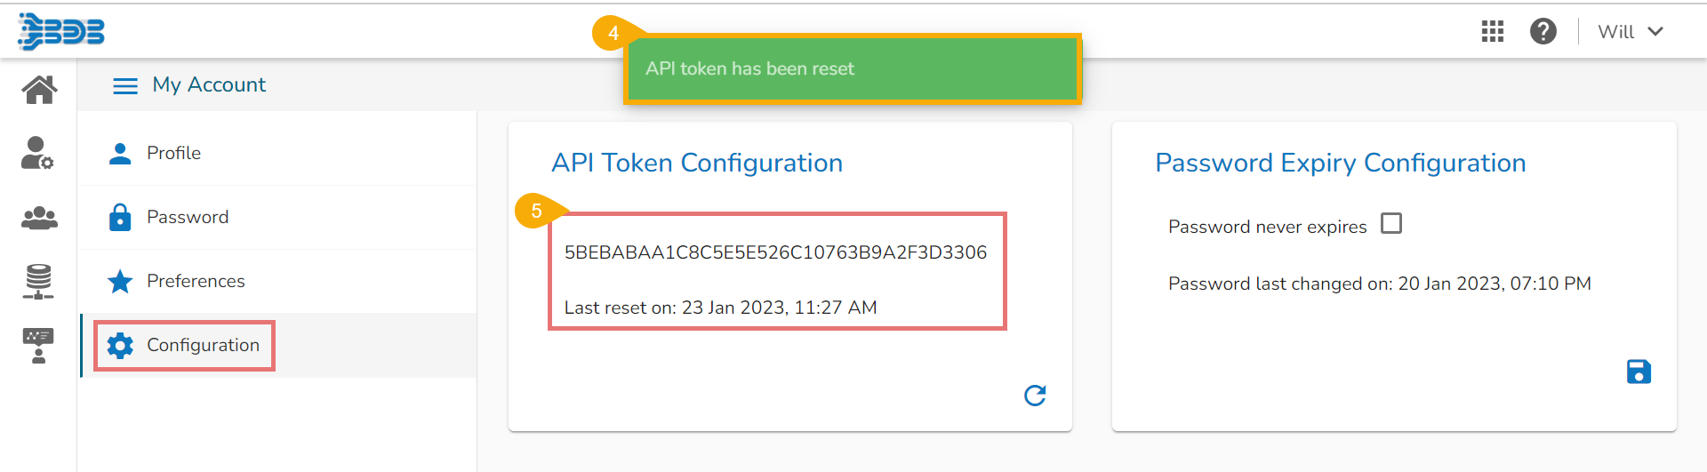Expand the Will user dropdown

pyautogui.click(x=1631, y=32)
